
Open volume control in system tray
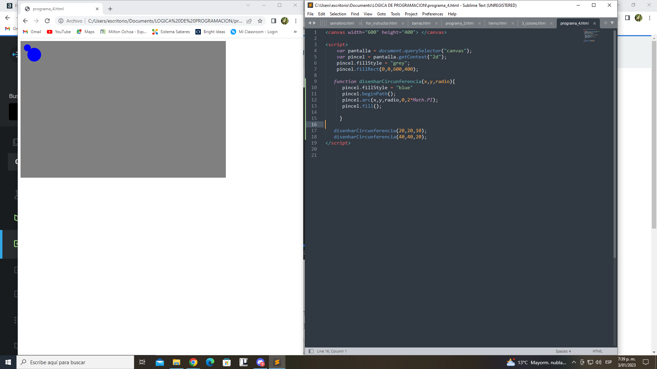(x=598, y=362)
